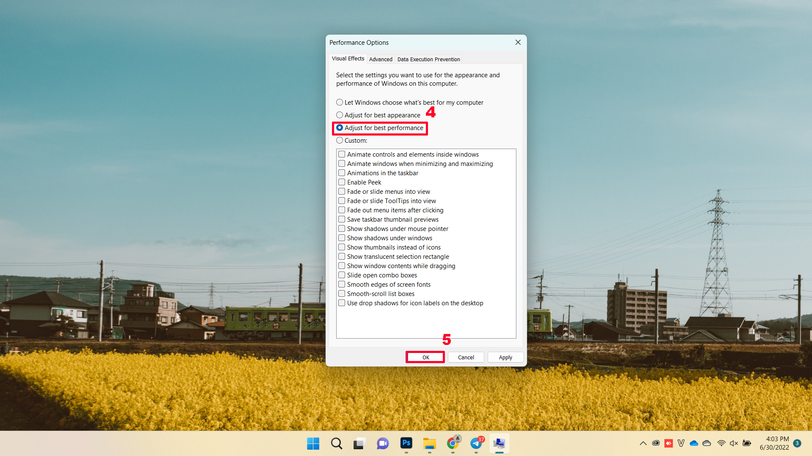The height and width of the screenshot is (456, 812).
Task: Open the clock and calendar flyout
Action: click(774, 443)
